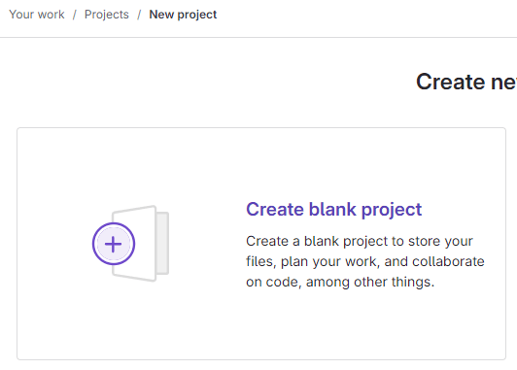Click the slash between Your work and Projects

[75, 15]
